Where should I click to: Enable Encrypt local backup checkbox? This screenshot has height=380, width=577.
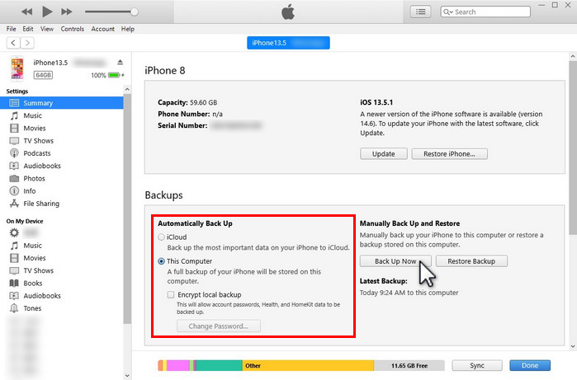[171, 295]
